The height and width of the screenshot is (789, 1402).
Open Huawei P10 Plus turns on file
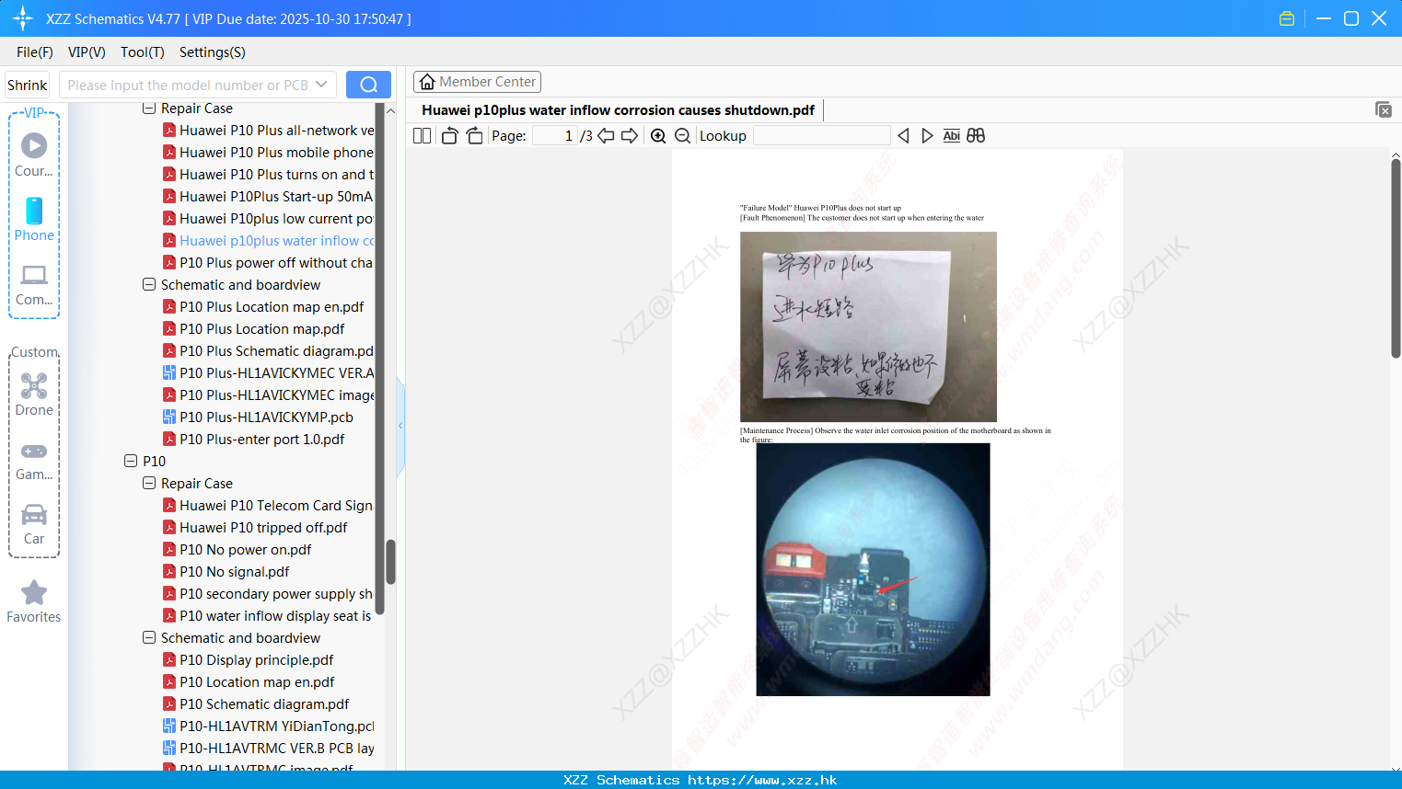(268, 175)
